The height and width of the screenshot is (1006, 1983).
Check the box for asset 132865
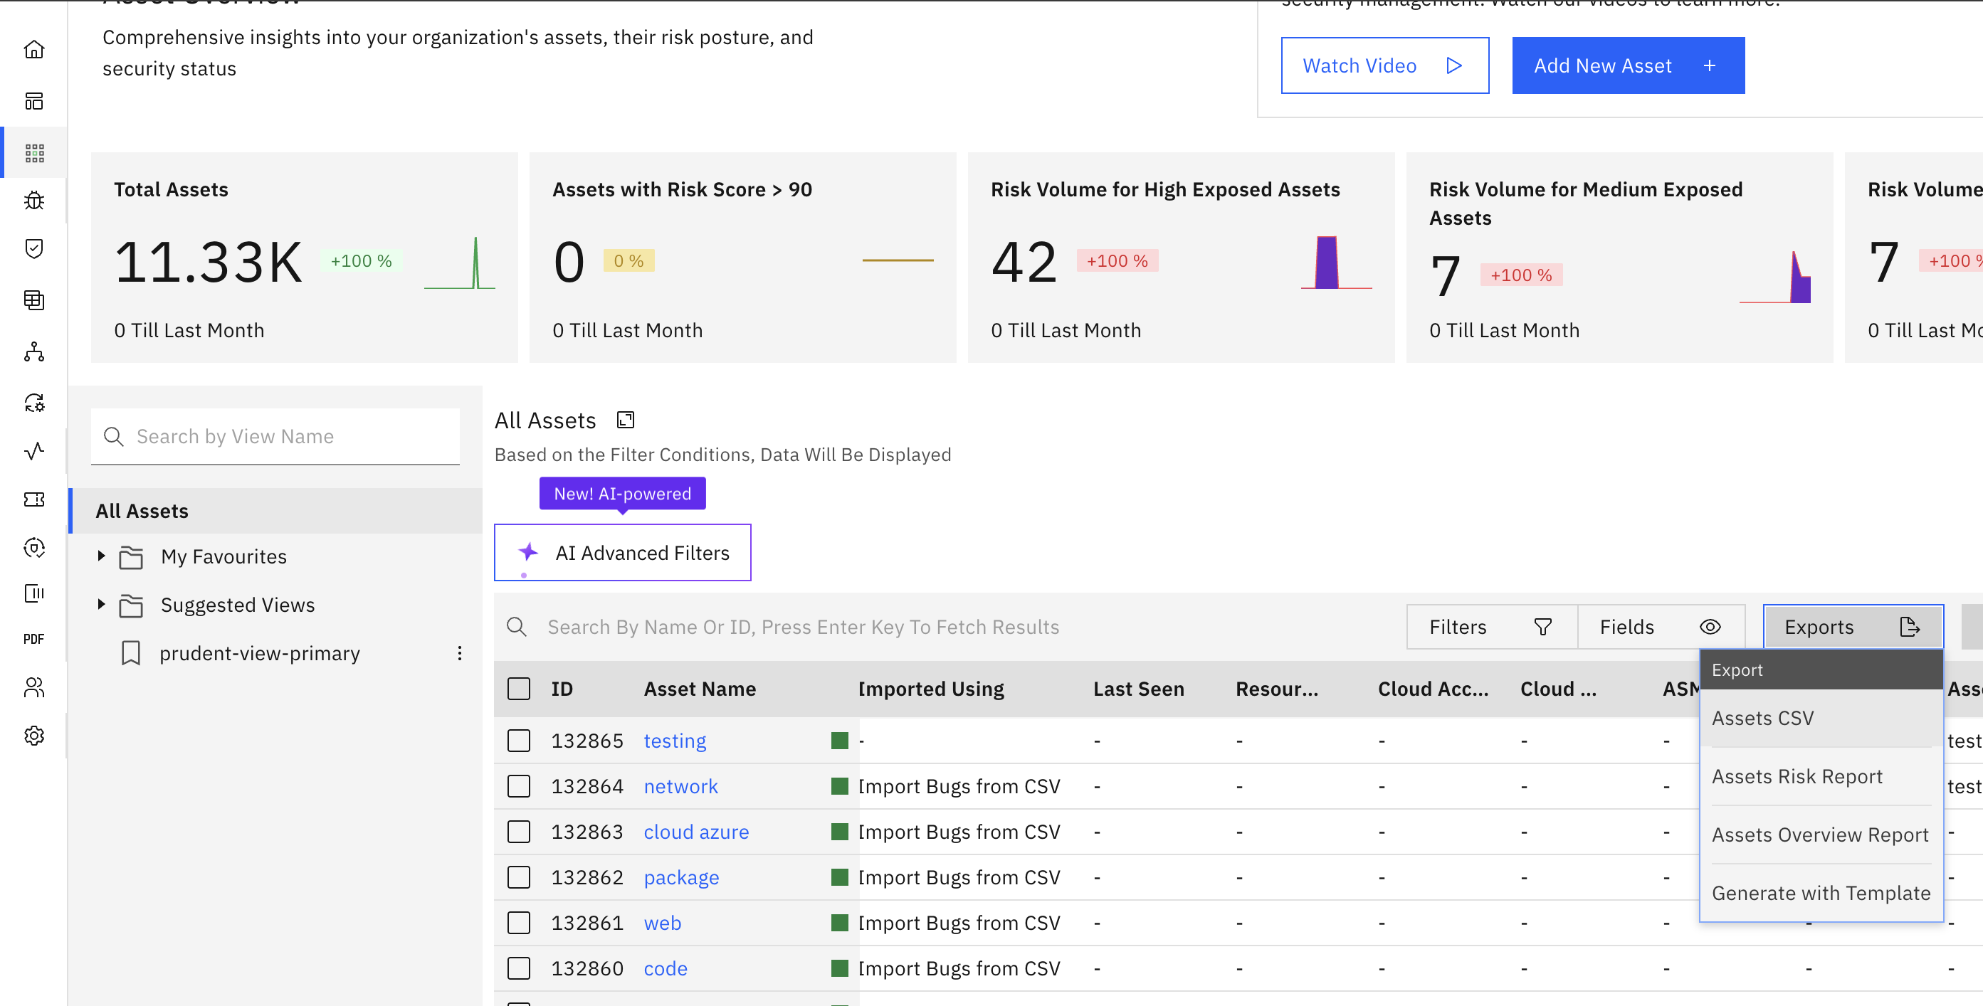tap(519, 741)
